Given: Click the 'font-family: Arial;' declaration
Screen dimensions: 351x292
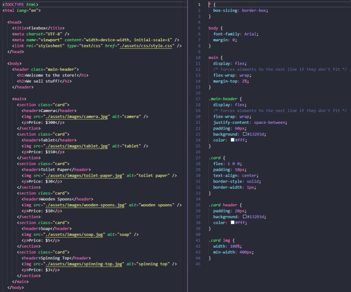Looking at the screenshot, I should click(x=236, y=34).
